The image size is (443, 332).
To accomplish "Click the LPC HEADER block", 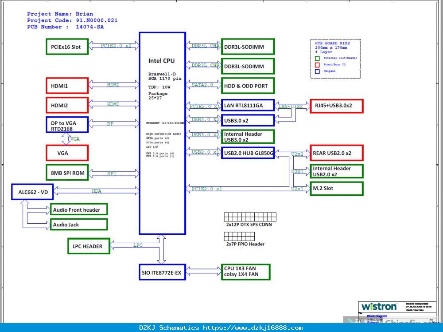I will pos(89,246).
